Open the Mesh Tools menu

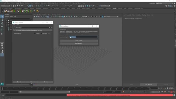click(x=43, y=3)
